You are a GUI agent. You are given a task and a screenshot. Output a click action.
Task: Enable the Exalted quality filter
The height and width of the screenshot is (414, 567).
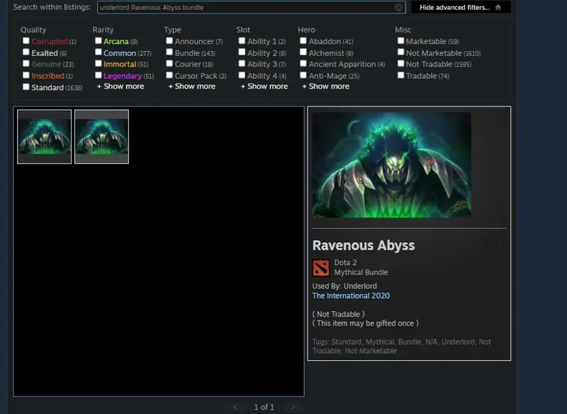click(26, 52)
